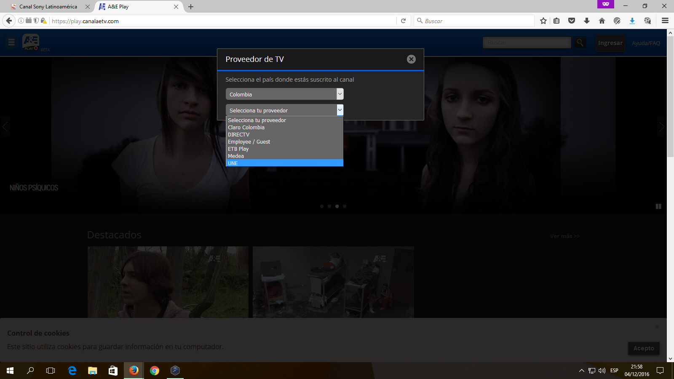Screen dimensions: 674x379
Task: Show previous carousel slide
Action: pyautogui.click(x=5, y=126)
